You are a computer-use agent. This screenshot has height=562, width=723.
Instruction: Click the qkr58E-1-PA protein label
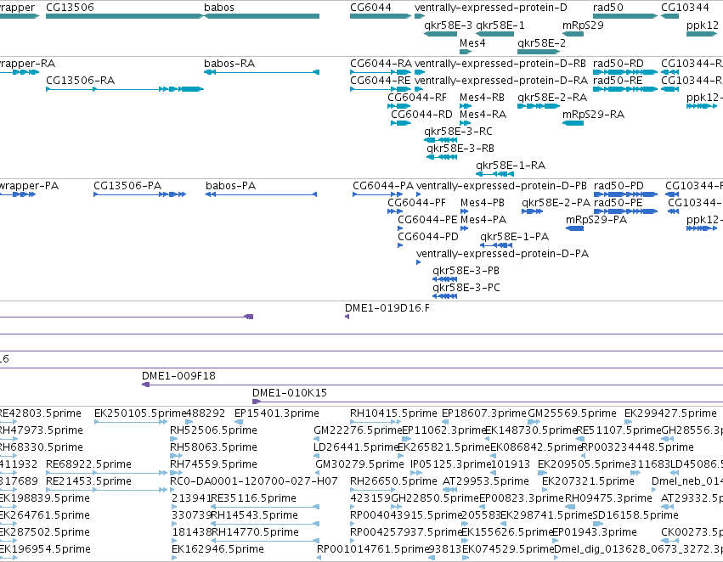coord(515,237)
